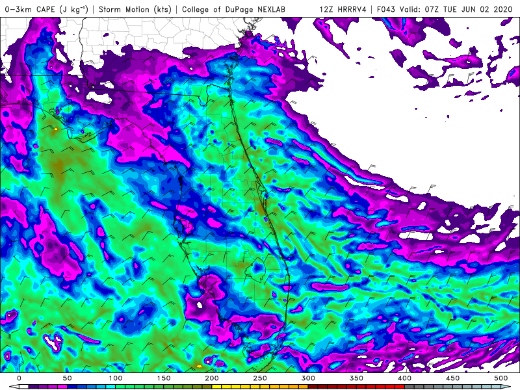The height and width of the screenshot is (390, 520).
Task: Click the left arrow end of color bar
Action: point(14,387)
